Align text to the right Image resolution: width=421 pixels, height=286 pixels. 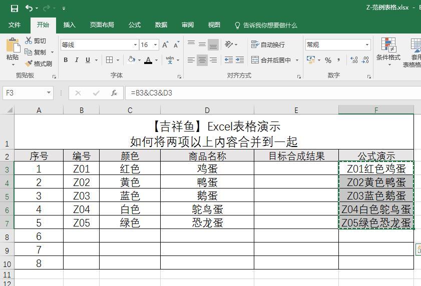tap(213, 60)
